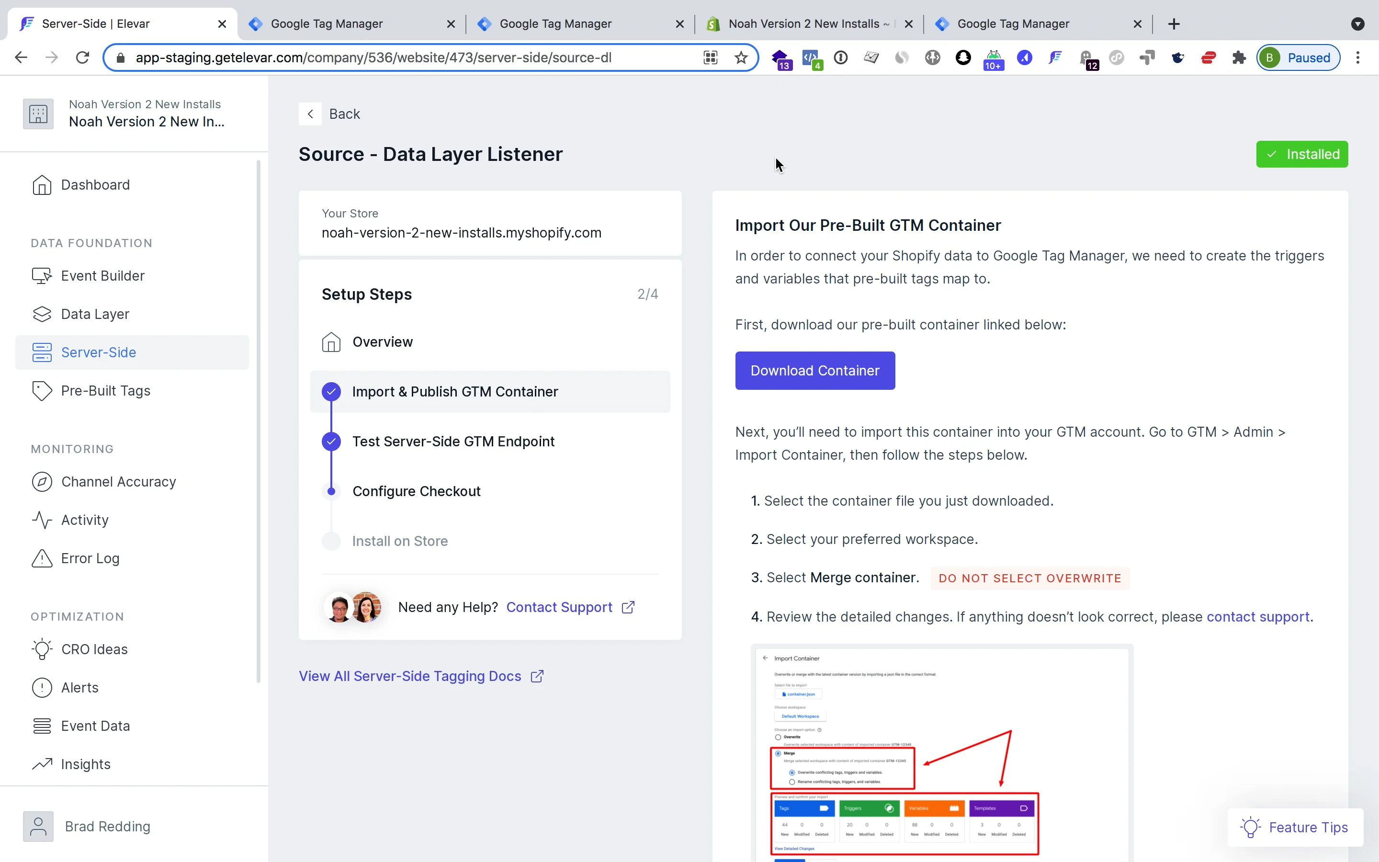Click the store URL noah-version-2-new-installs.myshopify.com
This screenshot has height=862, width=1379.
tap(462, 233)
